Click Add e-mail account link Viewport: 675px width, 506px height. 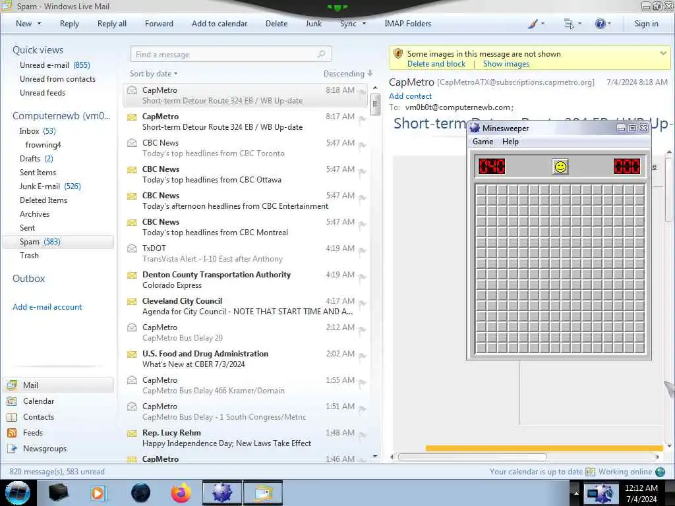click(x=47, y=307)
